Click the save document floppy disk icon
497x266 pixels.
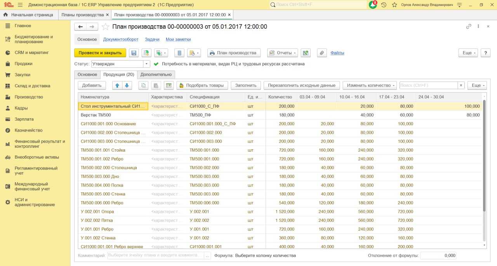[x=134, y=53]
